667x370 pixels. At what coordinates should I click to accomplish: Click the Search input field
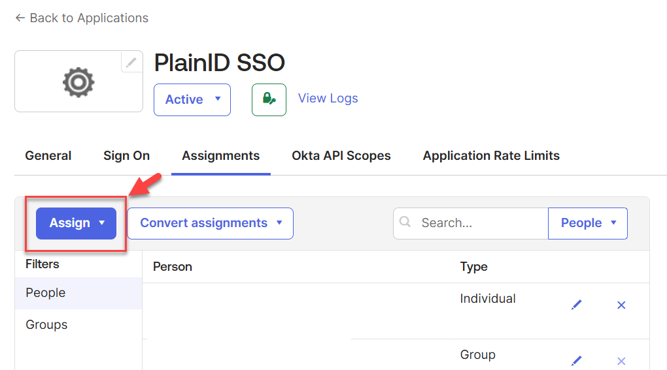pos(471,223)
